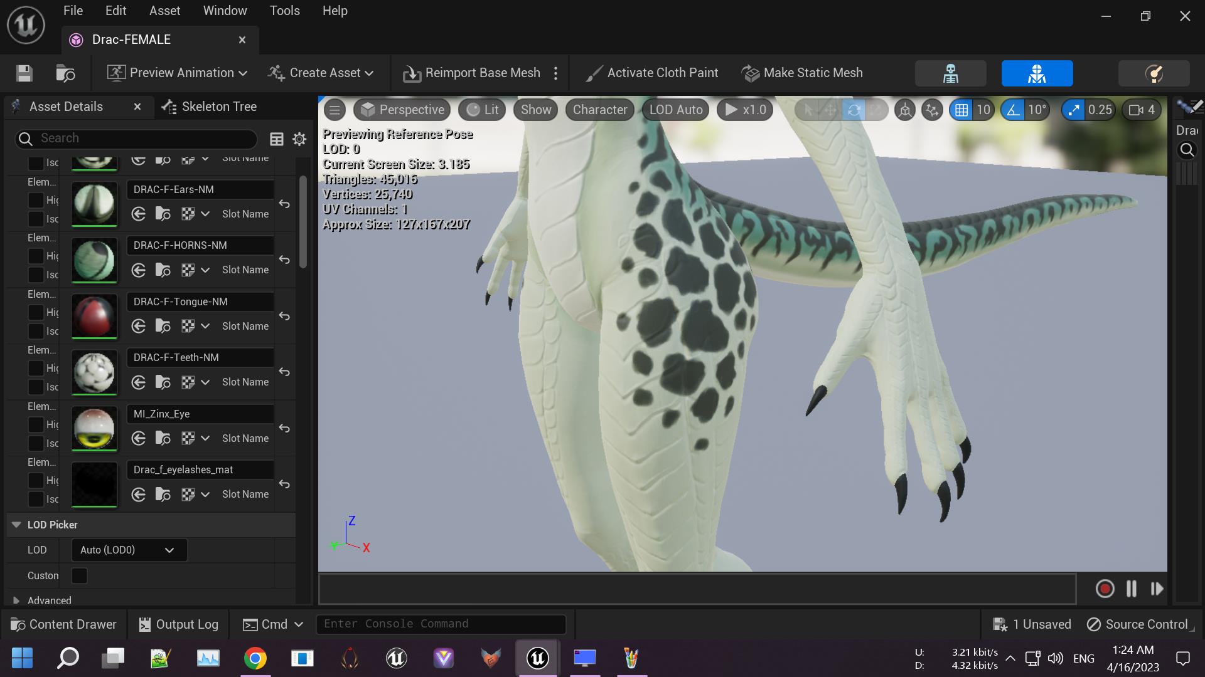Collapse the LOD Picker section
This screenshot has height=677, width=1205.
point(16,525)
